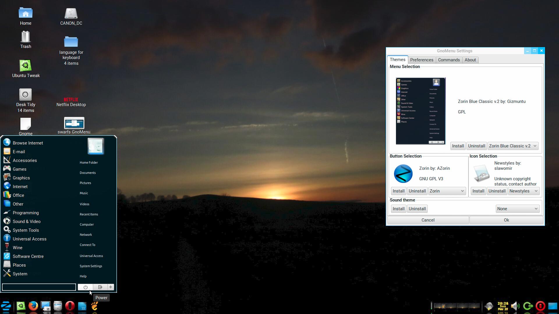Launch Opera browser from the dock
Viewport: 559px width, 314px height.
[x=70, y=306]
